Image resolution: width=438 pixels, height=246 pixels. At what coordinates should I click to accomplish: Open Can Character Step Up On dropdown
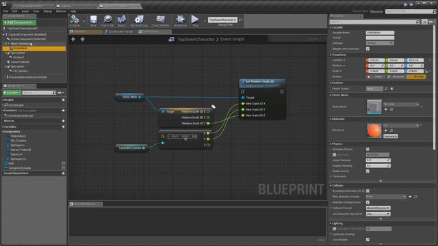coord(378,214)
